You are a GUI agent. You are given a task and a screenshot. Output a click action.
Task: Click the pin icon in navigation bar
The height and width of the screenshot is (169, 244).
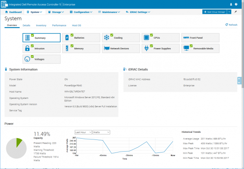235,12
